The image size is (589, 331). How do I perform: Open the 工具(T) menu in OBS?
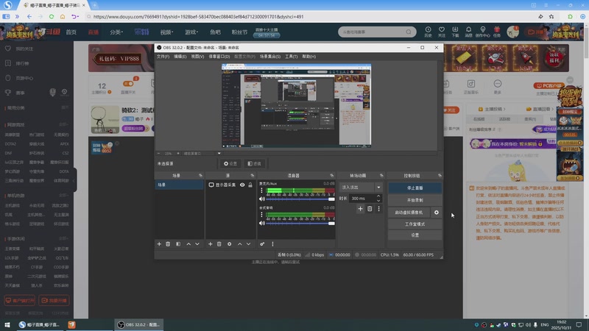click(291, 56)
